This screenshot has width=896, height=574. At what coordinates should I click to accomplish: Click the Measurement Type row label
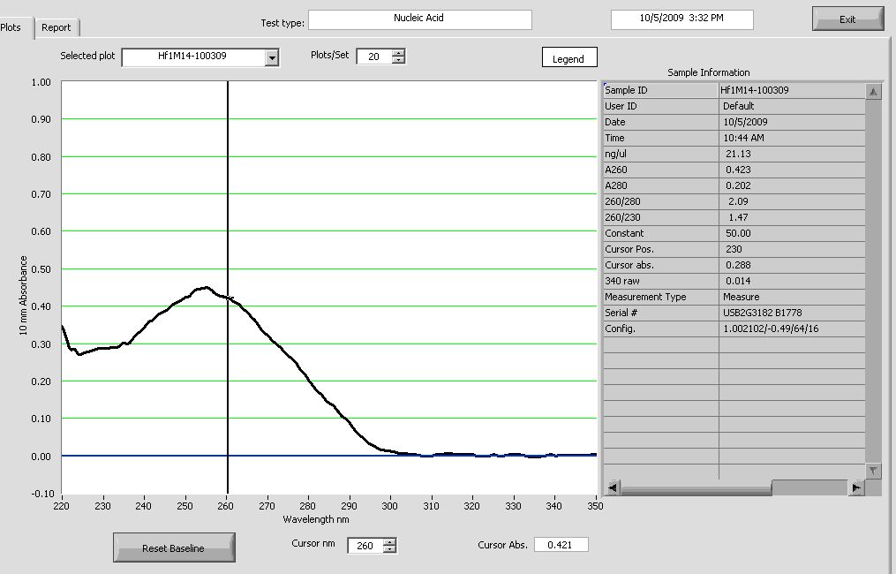coord(645,298)
